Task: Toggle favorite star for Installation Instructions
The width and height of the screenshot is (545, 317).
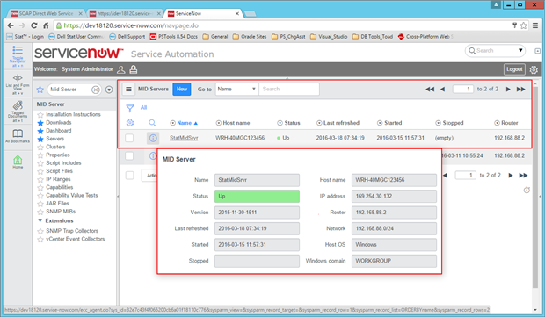Action: tap(40, 114)
